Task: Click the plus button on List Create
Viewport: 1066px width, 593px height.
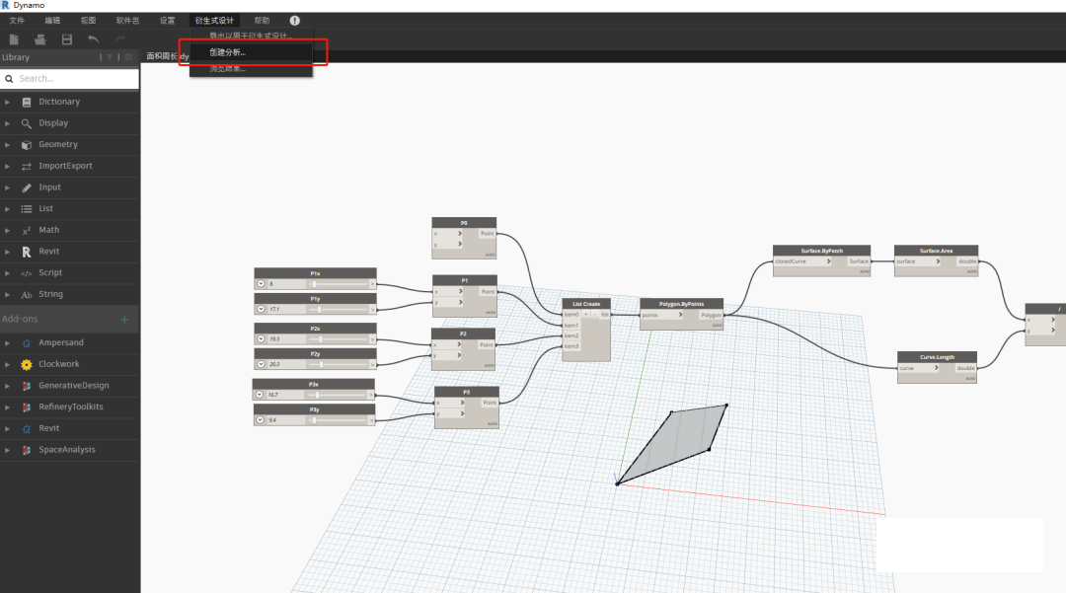Action: point(585,315)
